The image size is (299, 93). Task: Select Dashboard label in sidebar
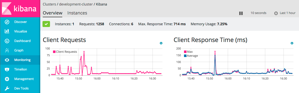(x=22, y=41)
